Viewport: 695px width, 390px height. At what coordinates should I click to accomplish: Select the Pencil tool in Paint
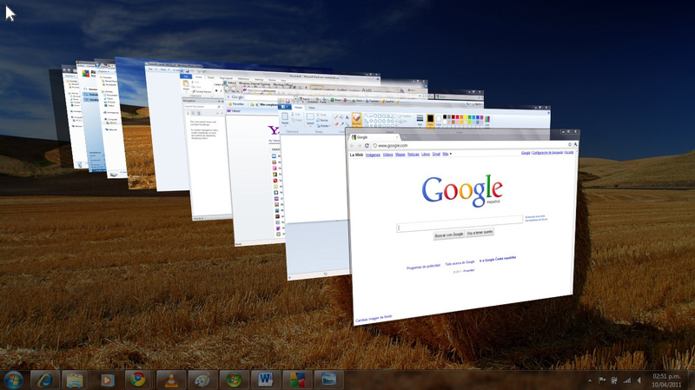[336, 117]
